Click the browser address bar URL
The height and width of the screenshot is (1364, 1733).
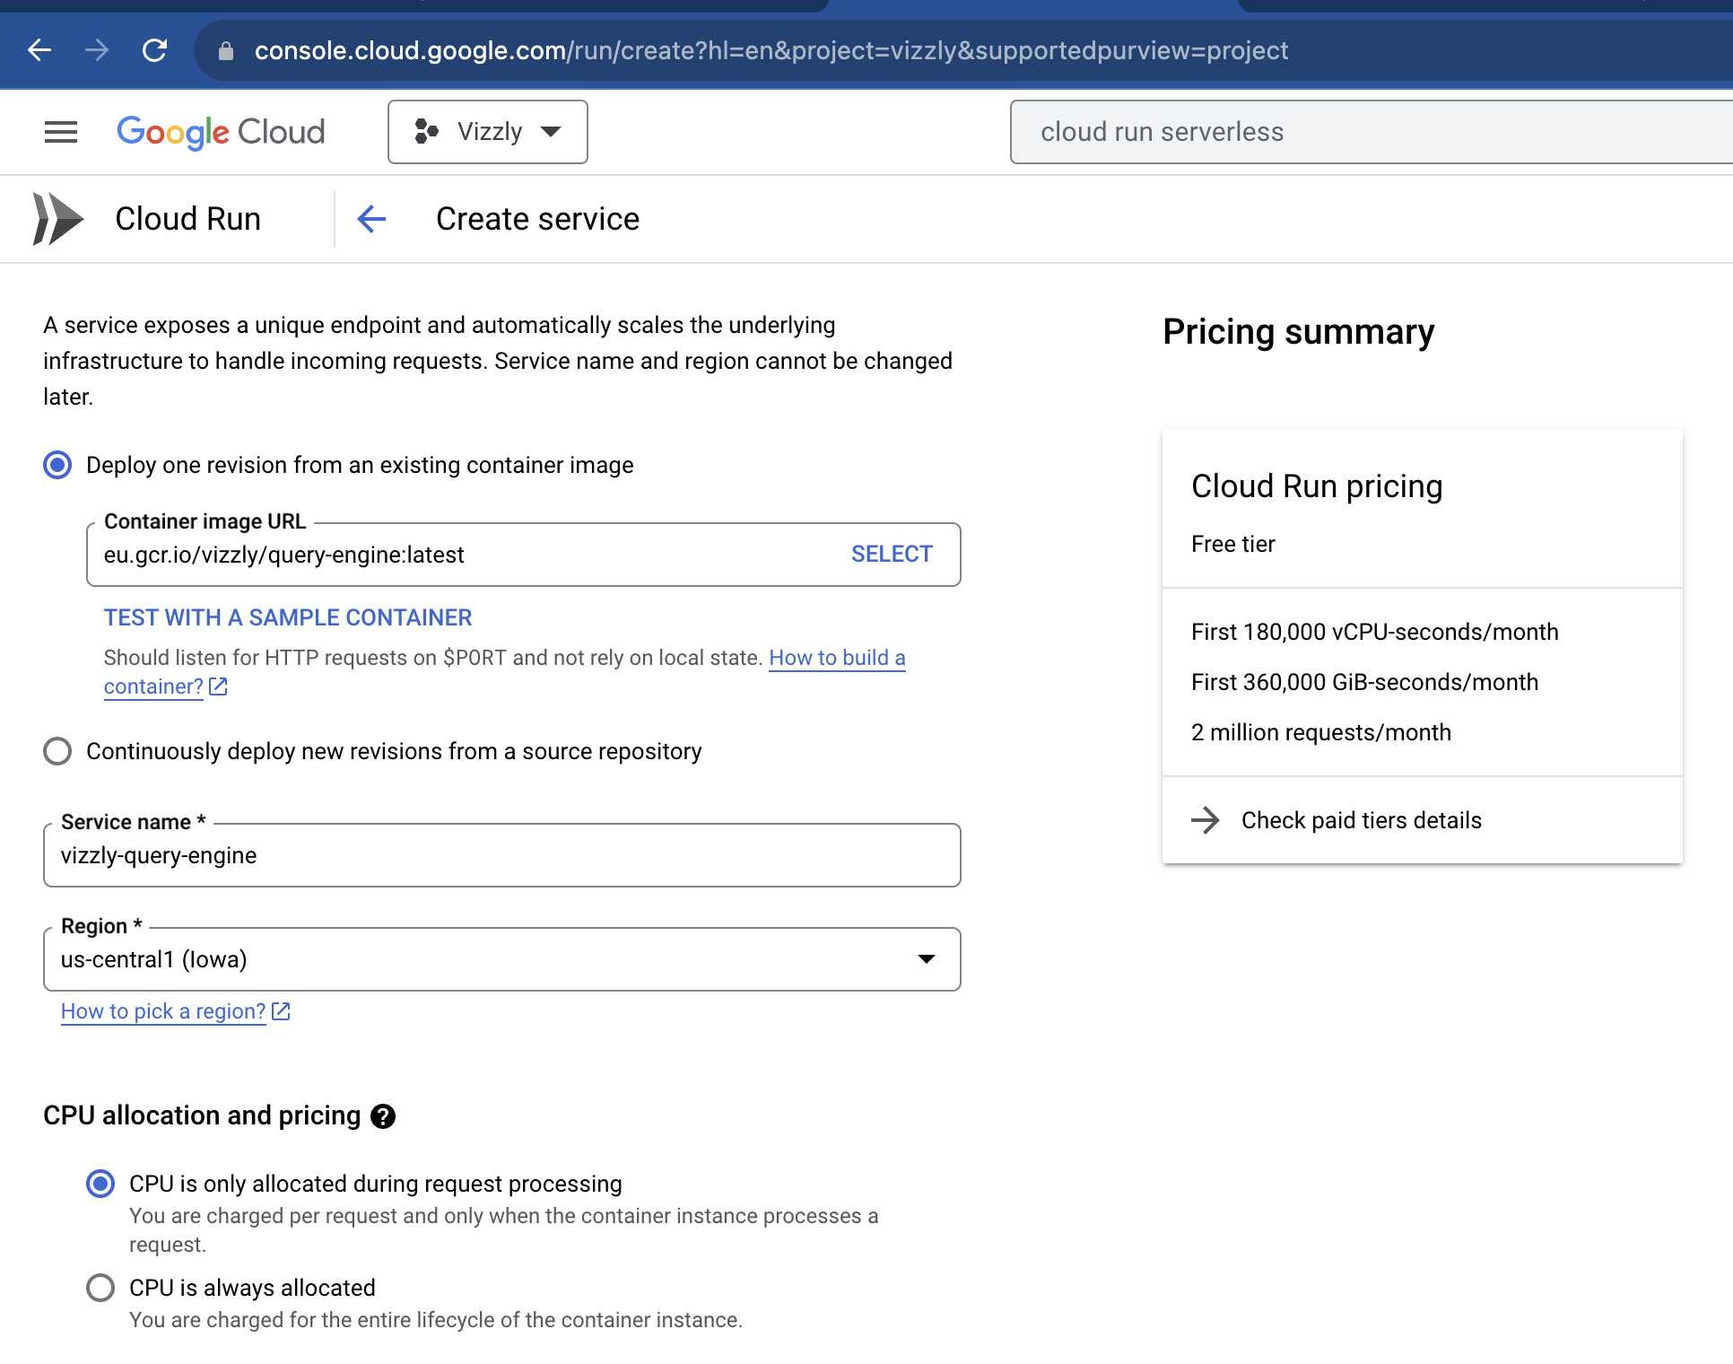coord(771,50)
